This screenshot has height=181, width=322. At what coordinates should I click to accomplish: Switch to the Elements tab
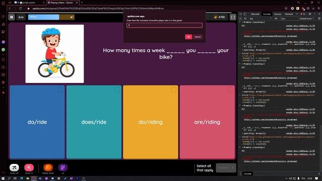pyautogui.click(x=255, y=14)
